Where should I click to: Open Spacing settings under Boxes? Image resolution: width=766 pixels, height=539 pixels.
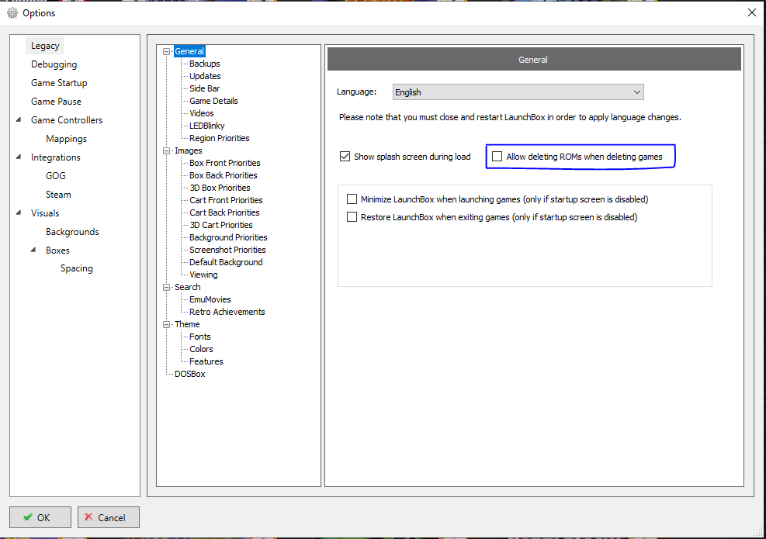pyautogui.click(x=77, y=268)
